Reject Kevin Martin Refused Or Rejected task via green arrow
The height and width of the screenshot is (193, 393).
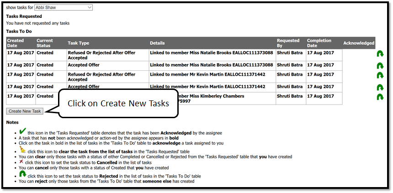(x=380, y=75)
